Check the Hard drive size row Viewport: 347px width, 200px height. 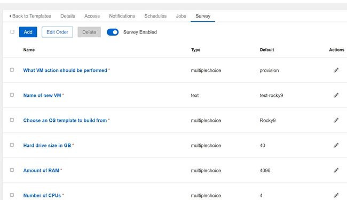[12, 145]
